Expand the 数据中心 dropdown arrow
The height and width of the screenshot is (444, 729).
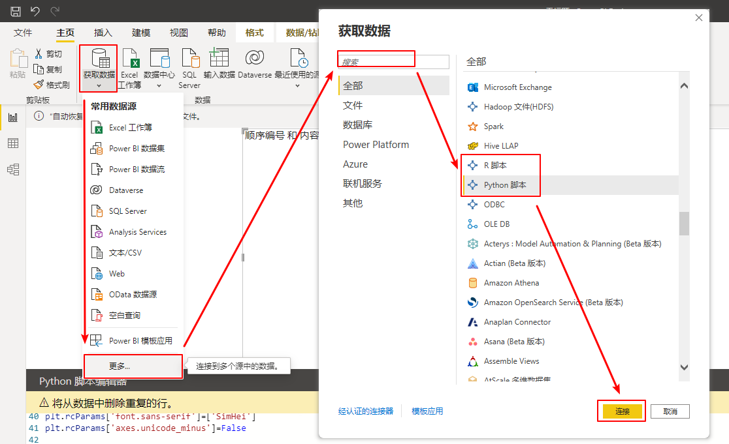(159, 86)
